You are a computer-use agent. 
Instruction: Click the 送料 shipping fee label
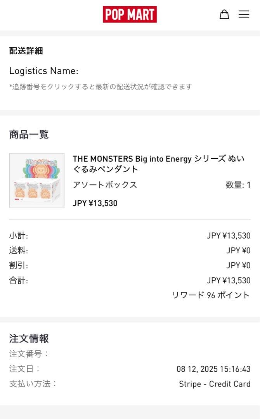click(19, 251)
